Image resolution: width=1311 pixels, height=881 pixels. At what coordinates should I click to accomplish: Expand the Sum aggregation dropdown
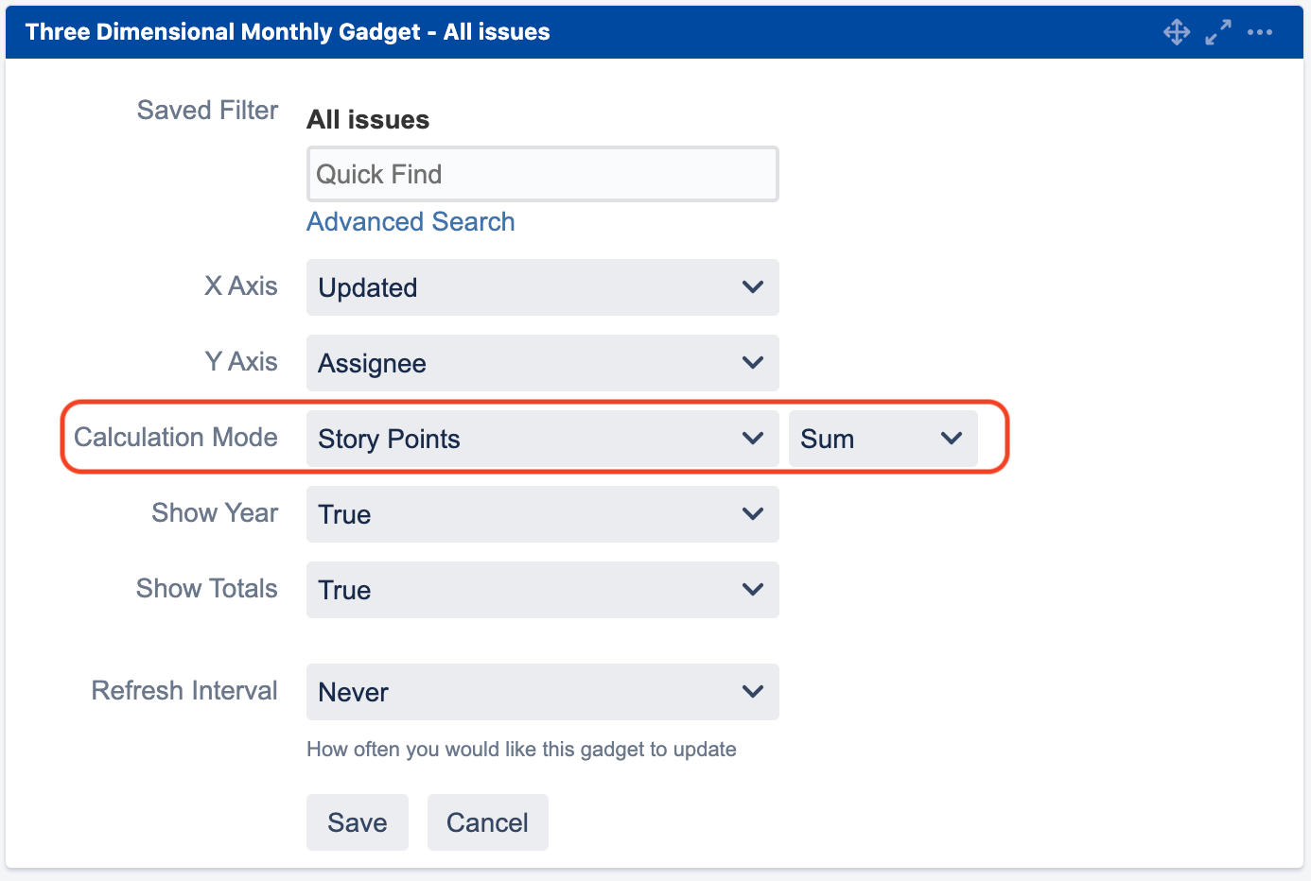pos(883,439)
